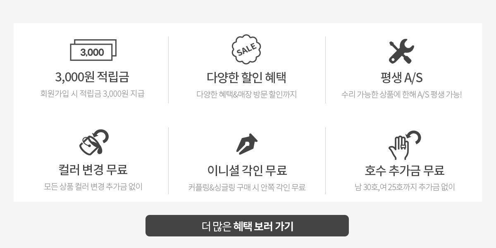This screenshot has width=496, height=248.
Task: Click 회원가입 시 적립금 3,000원 지급 text
Action: tap(92, 94)
